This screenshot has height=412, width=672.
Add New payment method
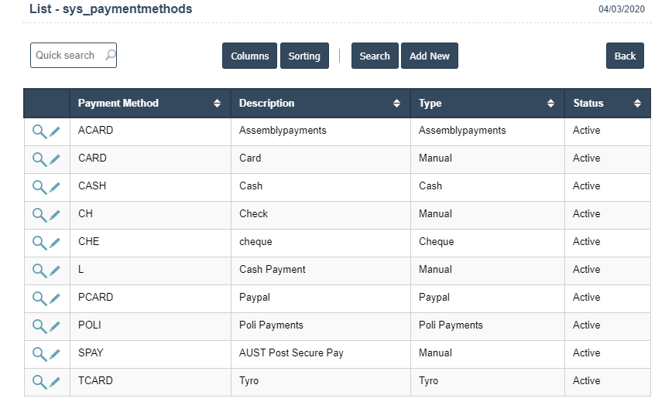pos(429,56)
